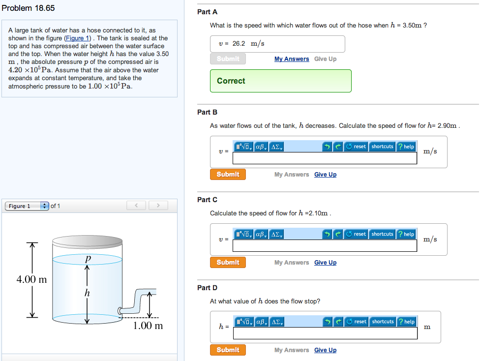Submit the Part B answer
The width and height of the screenshot is (480, 361).
point(228,174)
